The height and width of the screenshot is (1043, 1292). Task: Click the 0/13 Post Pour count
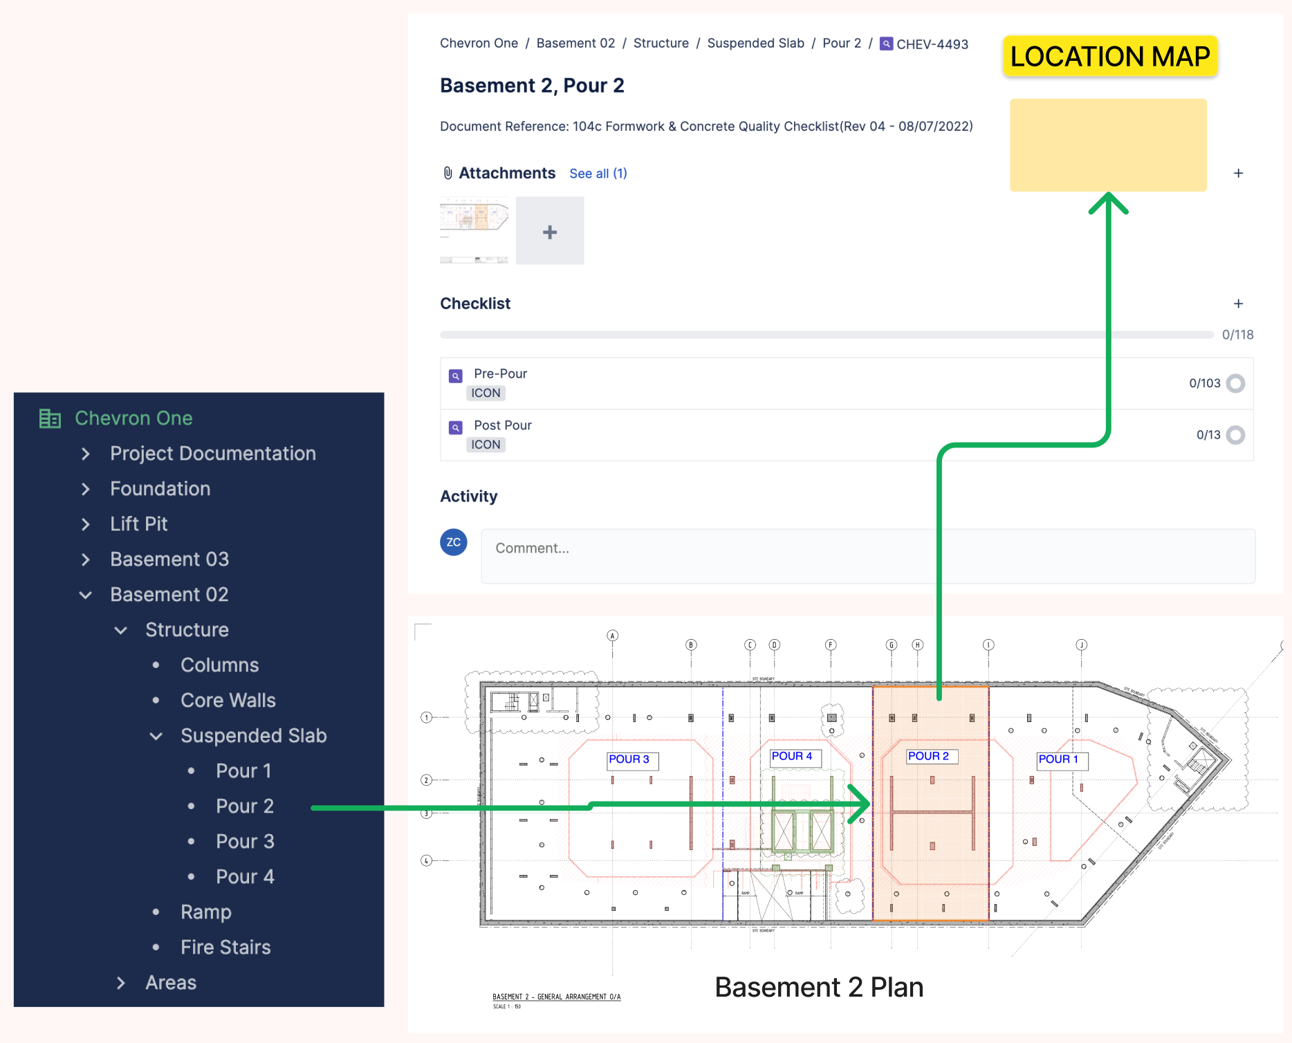pyautogui.click(x=1208, y=435)
